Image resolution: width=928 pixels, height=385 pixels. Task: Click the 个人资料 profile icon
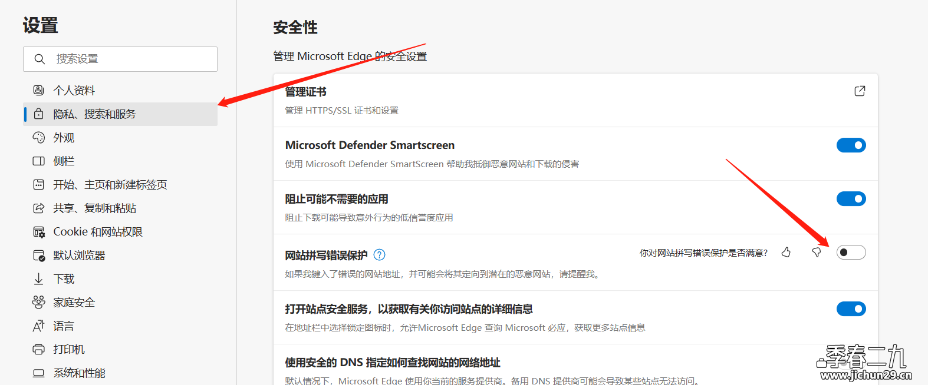(x=38, y=90)
